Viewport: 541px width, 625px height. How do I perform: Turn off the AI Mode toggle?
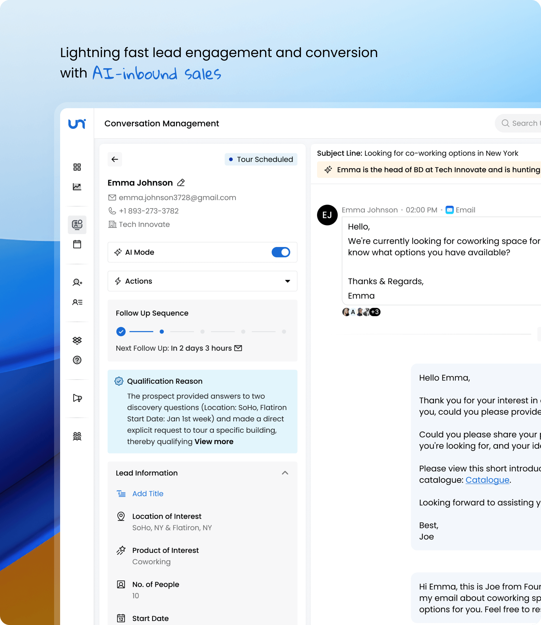point(280,252)
